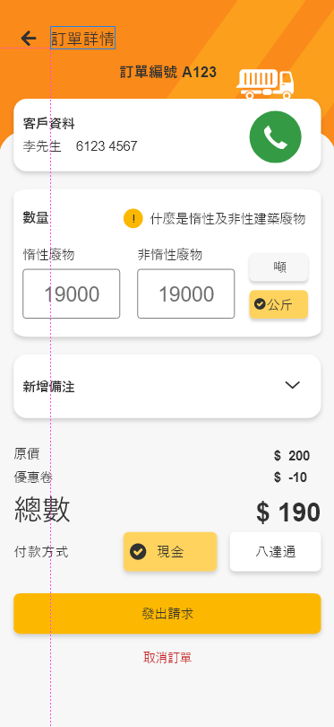The width and height of the screenshot is (334, 727).
Task: Focus the 非惰性廢物 quantity field
Action: 186,294
